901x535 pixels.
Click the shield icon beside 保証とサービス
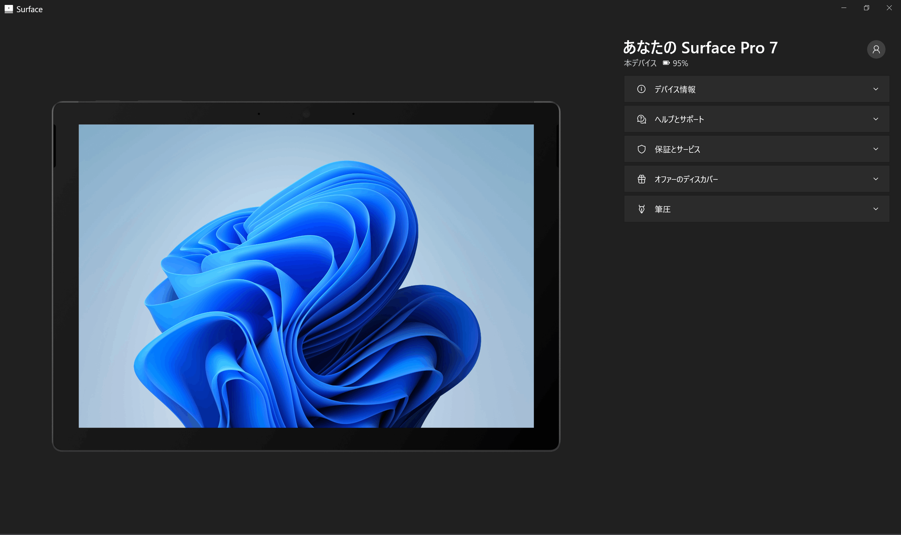(641, 149)
